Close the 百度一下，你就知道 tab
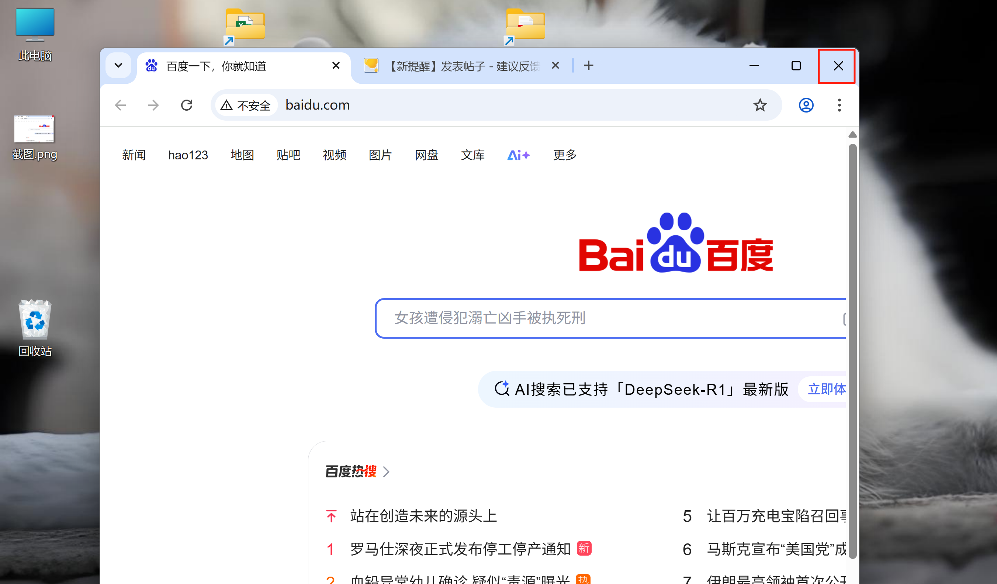The image size is (997, 584). point(336,66)
